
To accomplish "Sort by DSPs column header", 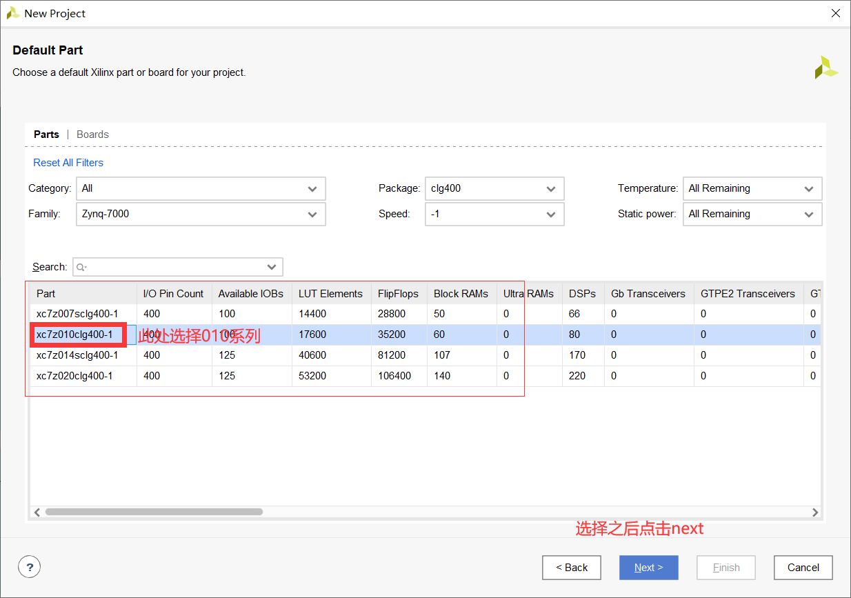I will 583,294.
